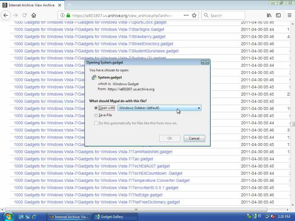The height and width of the screenshot is (221, 295).
Task: Click the System.gadget file icon in dialog
Action: [x=94, y=77]
